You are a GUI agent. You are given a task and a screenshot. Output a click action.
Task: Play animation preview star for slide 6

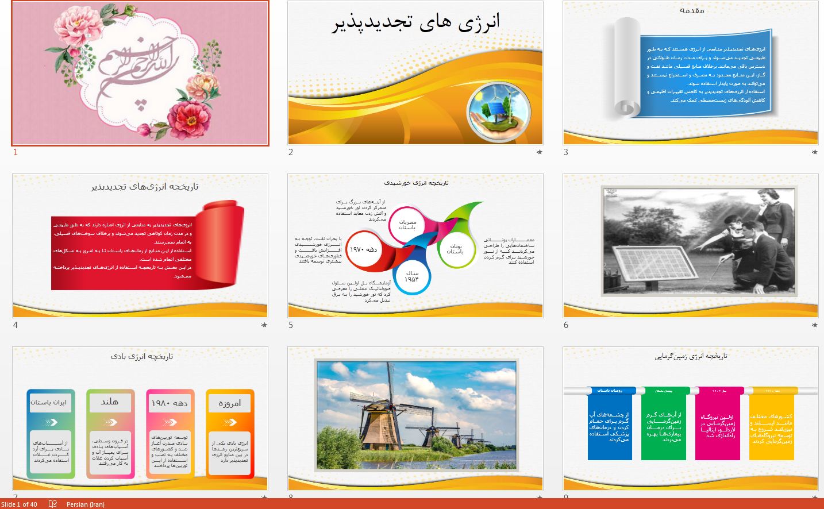(814, 325)
